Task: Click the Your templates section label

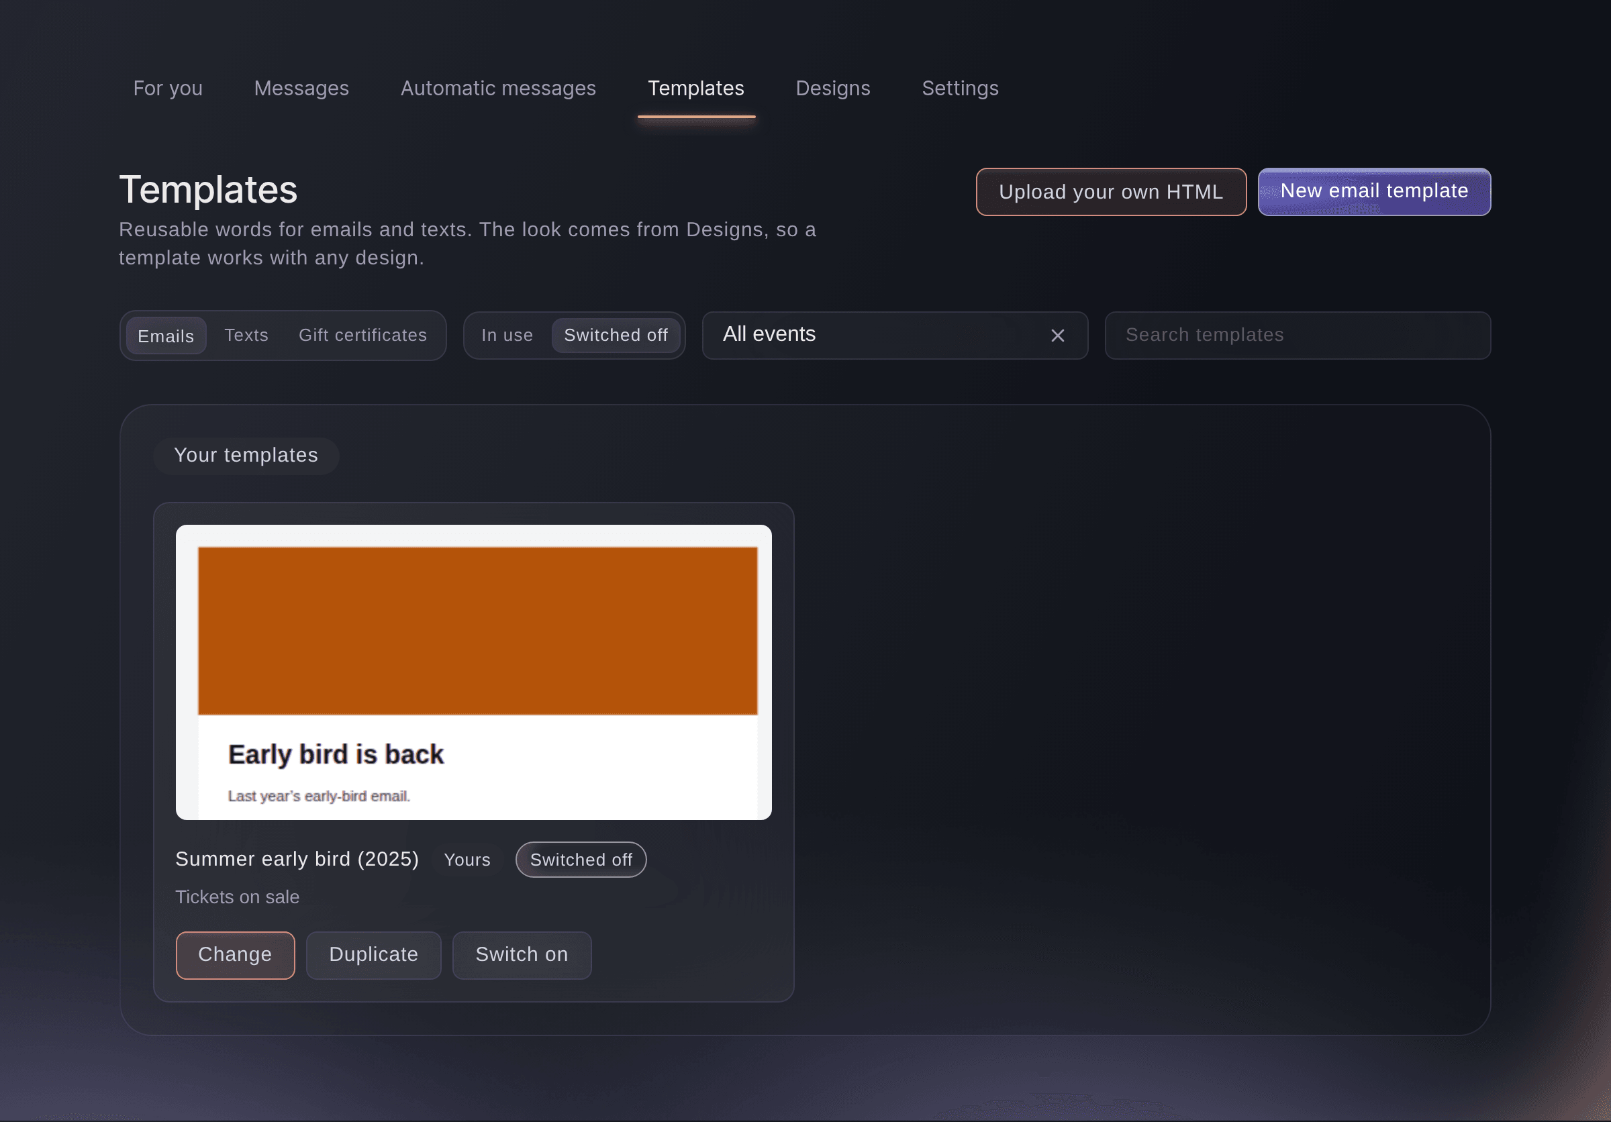Action: coord(246,455)
